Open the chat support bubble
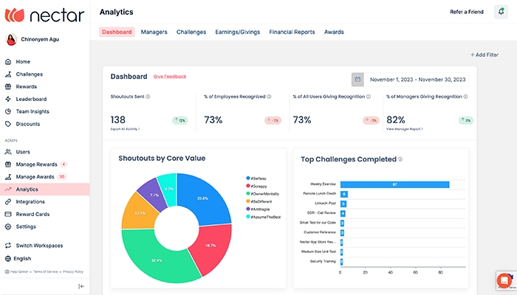 tap(504, 280)
